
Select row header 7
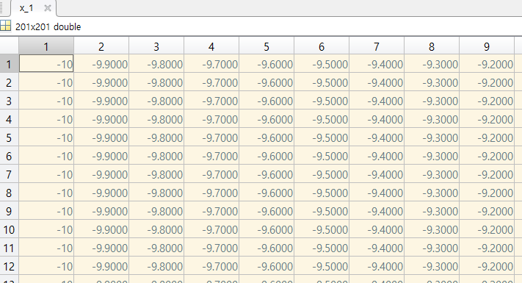tap(10, 173)
